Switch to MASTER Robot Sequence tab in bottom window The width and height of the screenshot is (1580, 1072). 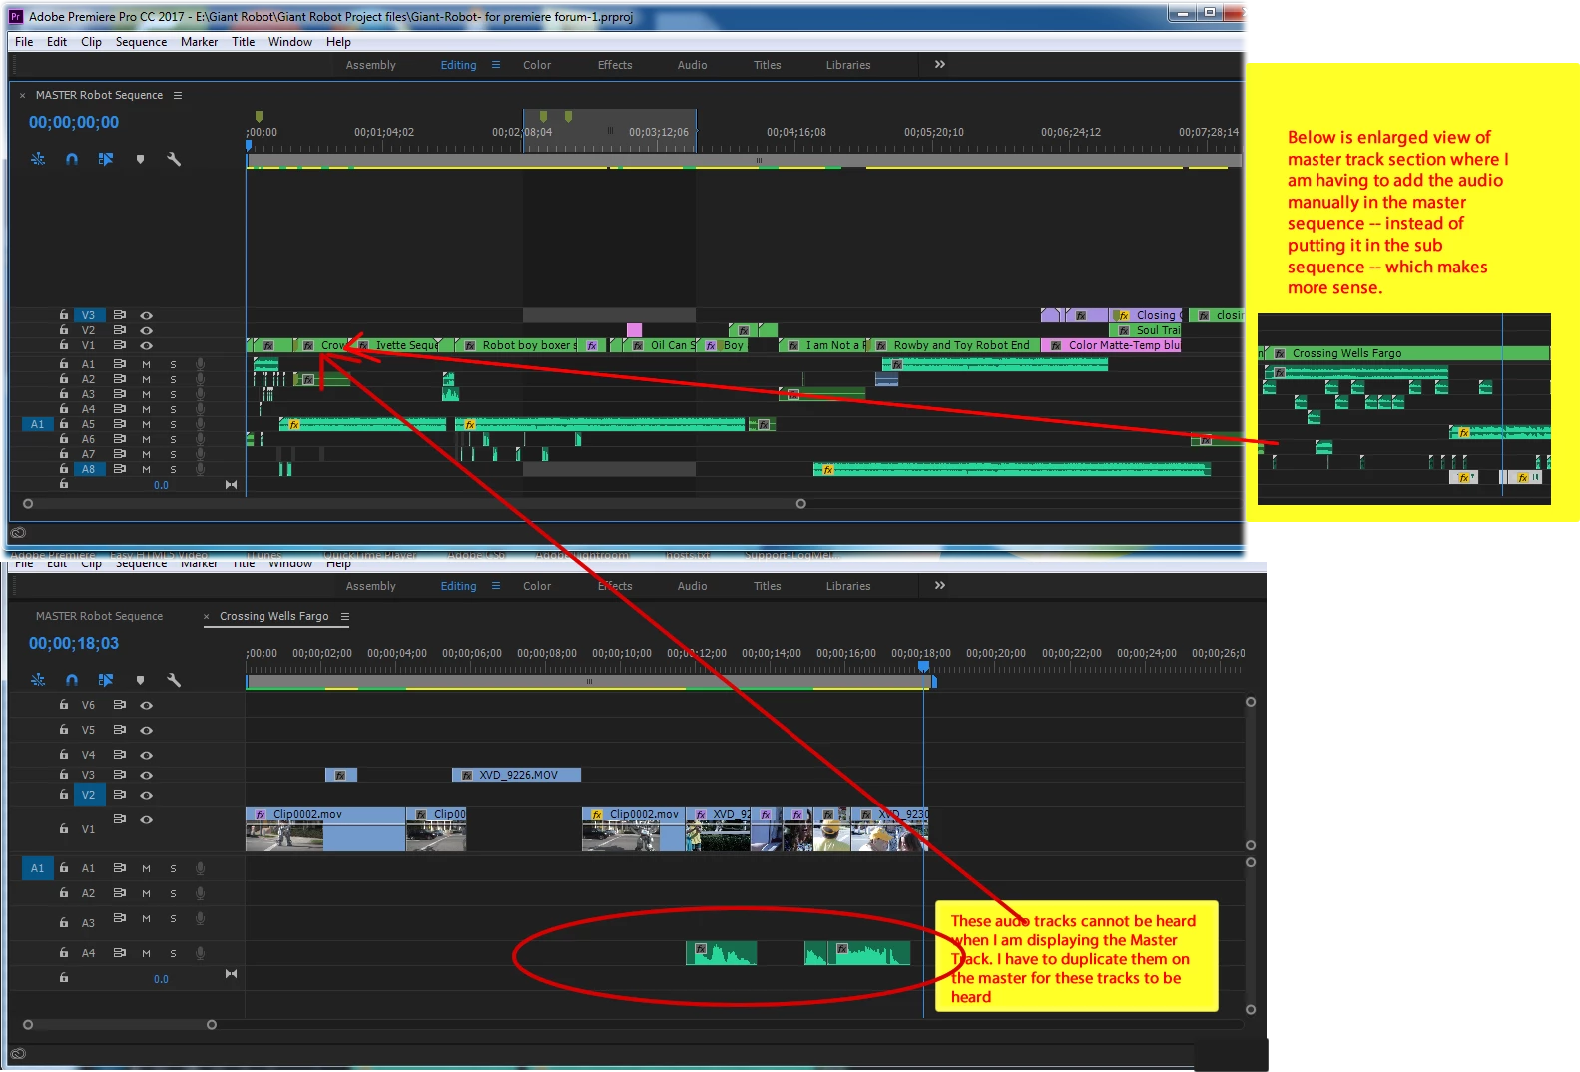[99, 616]
